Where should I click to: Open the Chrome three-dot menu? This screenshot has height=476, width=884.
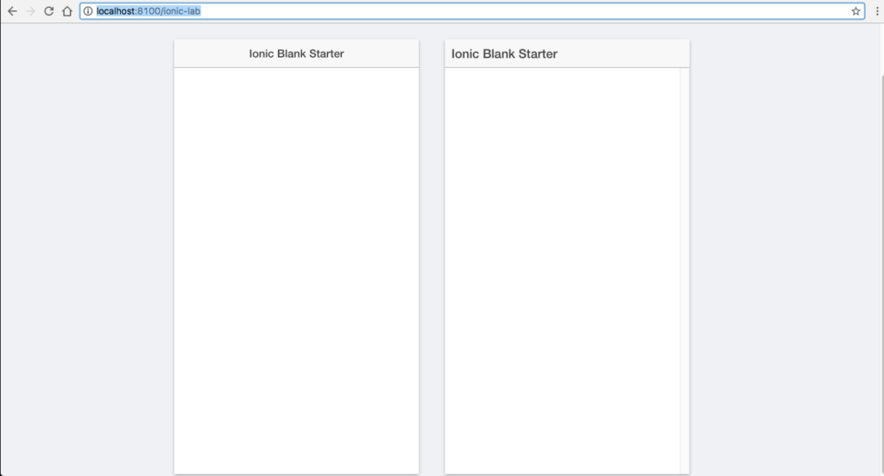pyautogui.click(x=876, y=11)
